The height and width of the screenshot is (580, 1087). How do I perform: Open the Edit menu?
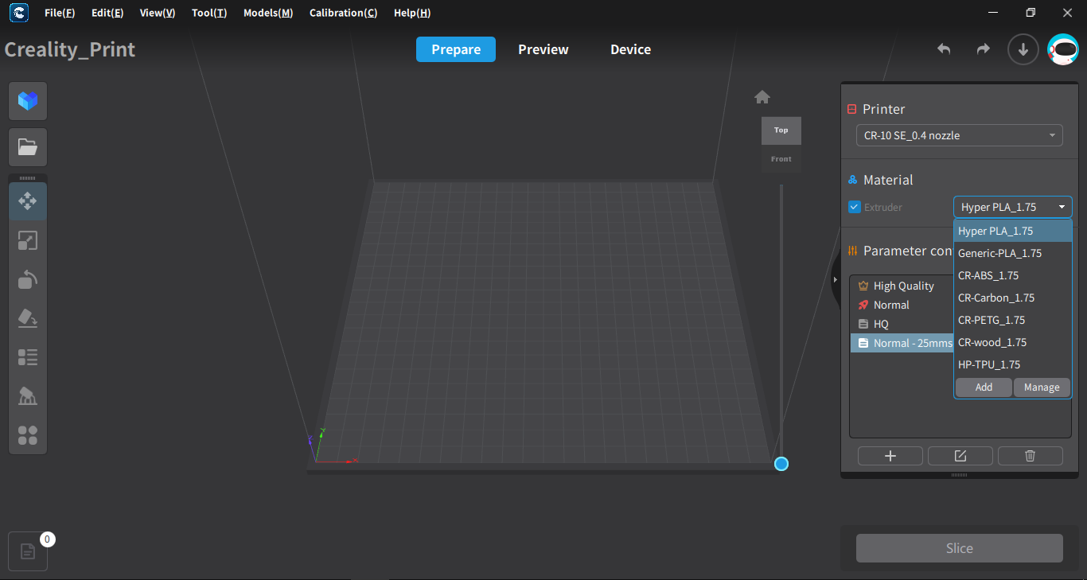[x=107, y=13]
